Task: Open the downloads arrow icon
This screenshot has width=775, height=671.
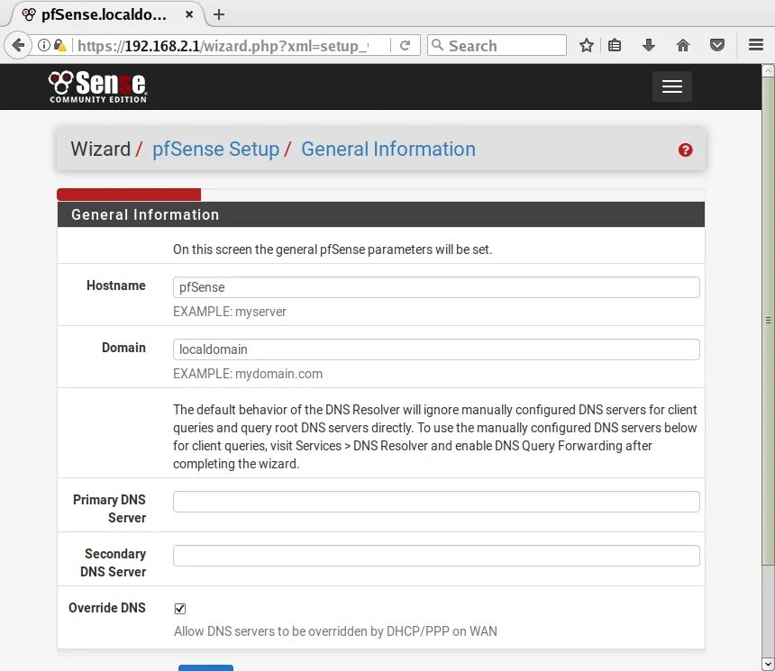Action: point(649,45)
